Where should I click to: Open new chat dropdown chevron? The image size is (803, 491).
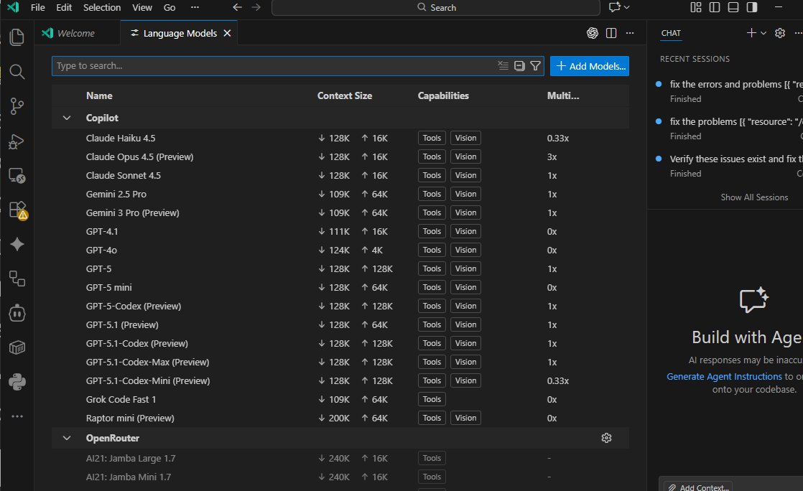(763, 33)
